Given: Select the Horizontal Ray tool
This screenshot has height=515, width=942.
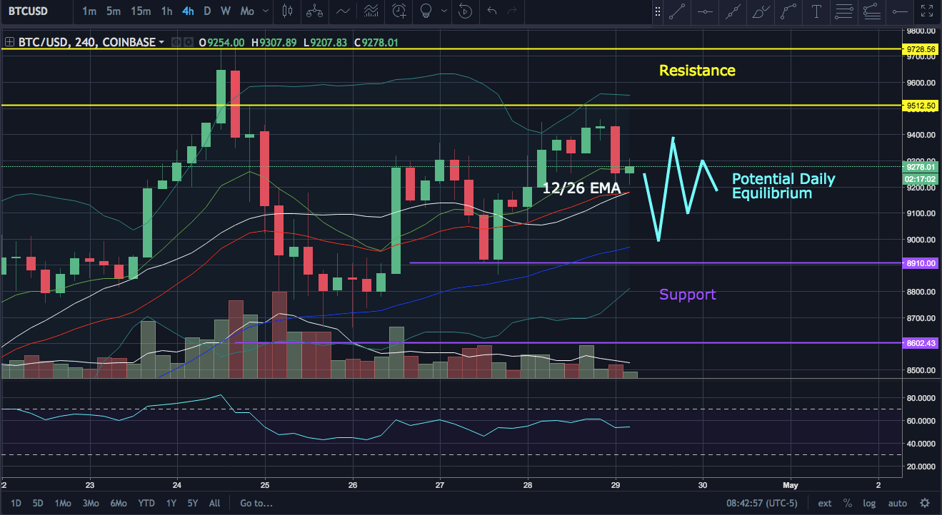Looking at the screenshot, I should [901, 11].
